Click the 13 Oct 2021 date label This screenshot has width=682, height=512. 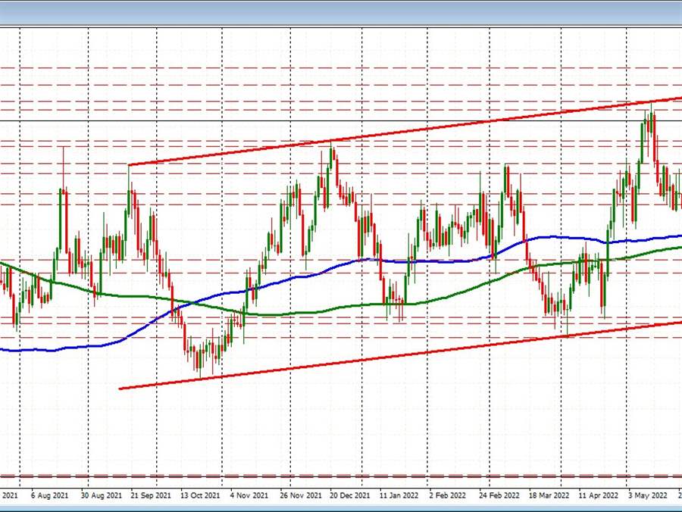point(201,495)
